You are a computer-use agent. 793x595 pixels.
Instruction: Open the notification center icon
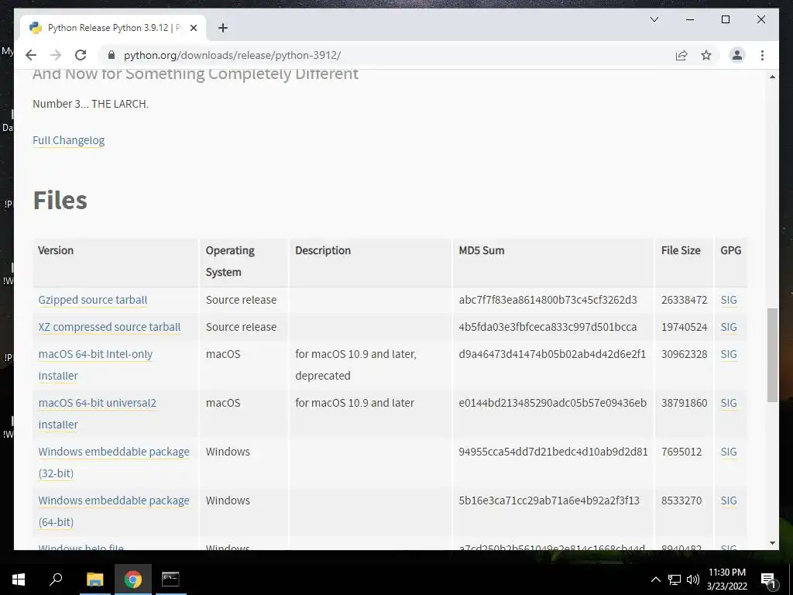point(768,580)
